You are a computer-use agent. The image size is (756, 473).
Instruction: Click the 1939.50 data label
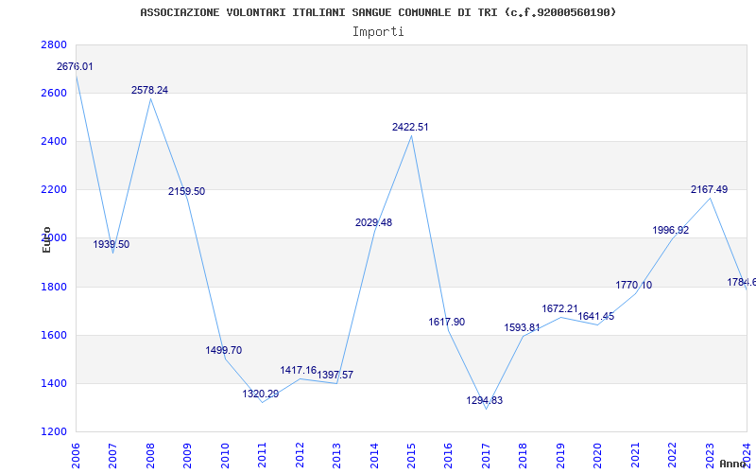[x=112, y=244]
